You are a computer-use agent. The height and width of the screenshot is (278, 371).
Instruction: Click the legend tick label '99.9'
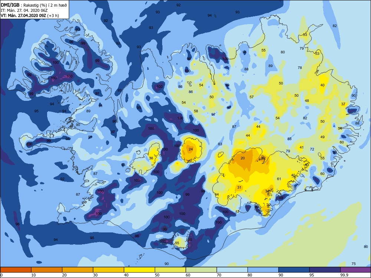(x=344, y=275)
